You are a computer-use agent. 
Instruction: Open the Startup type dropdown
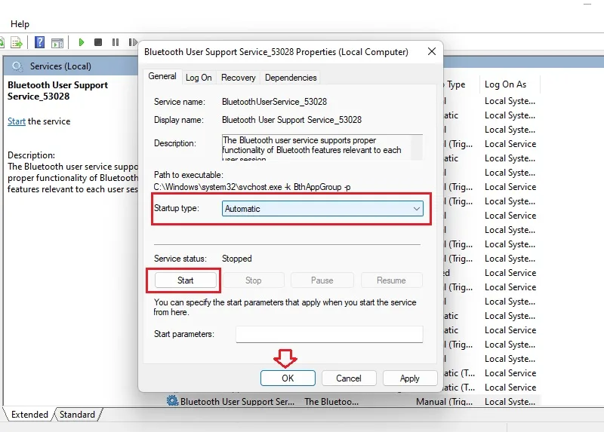tap(322, 209)
